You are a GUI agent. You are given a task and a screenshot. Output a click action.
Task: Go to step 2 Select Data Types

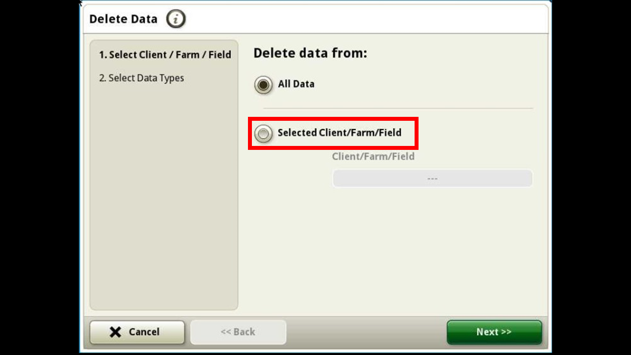tap(141, 78)
